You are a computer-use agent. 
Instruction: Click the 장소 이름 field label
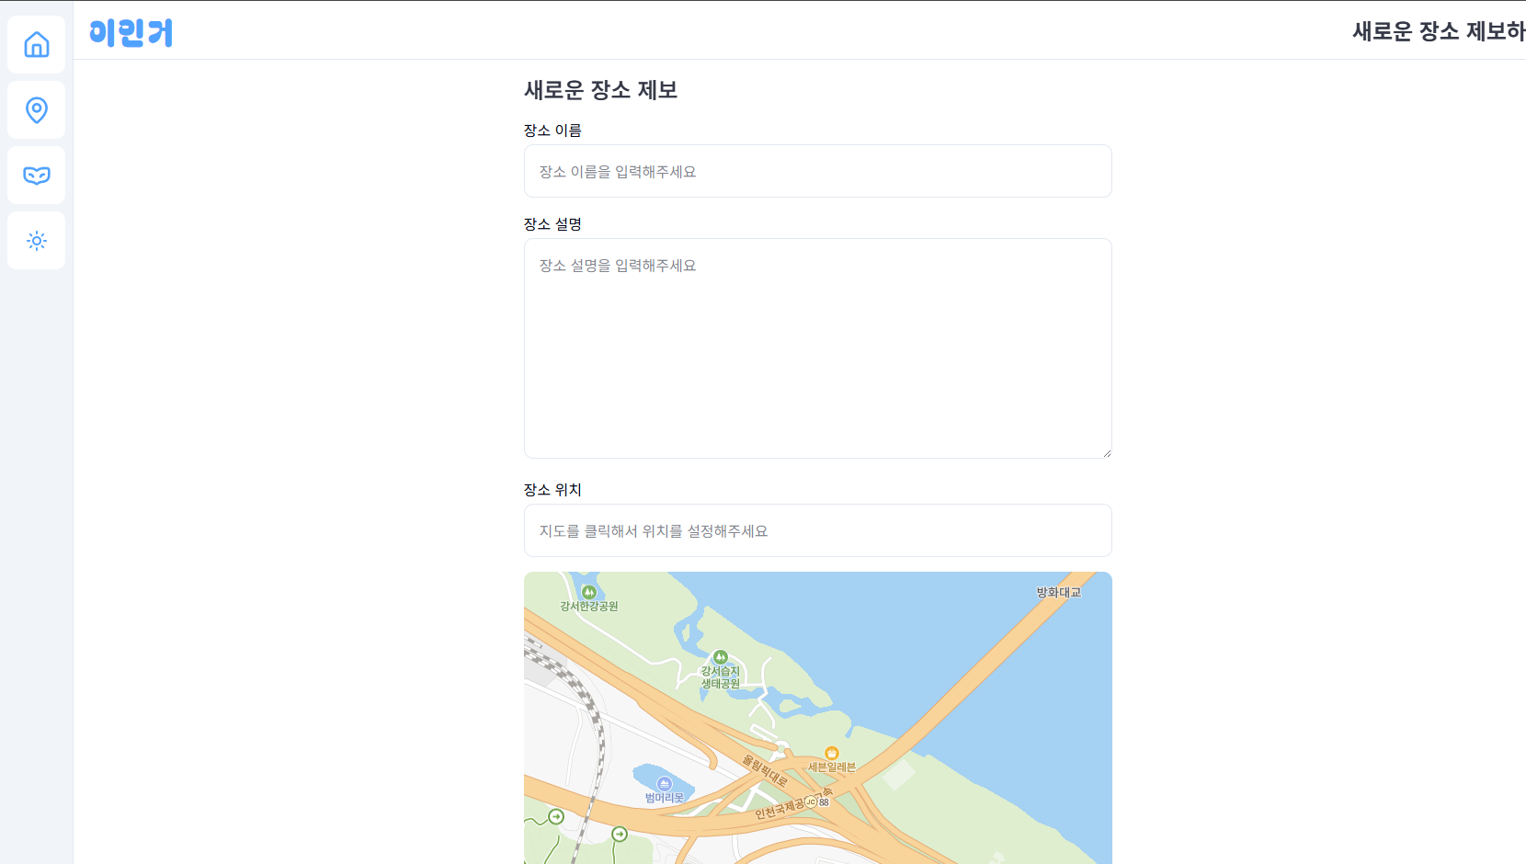pos(552,131)
